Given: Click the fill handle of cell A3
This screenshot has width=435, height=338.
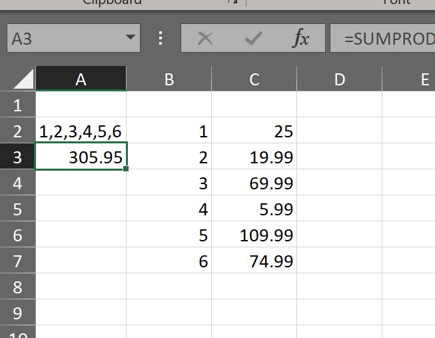Looking at the screenshot, I should 126,169.
